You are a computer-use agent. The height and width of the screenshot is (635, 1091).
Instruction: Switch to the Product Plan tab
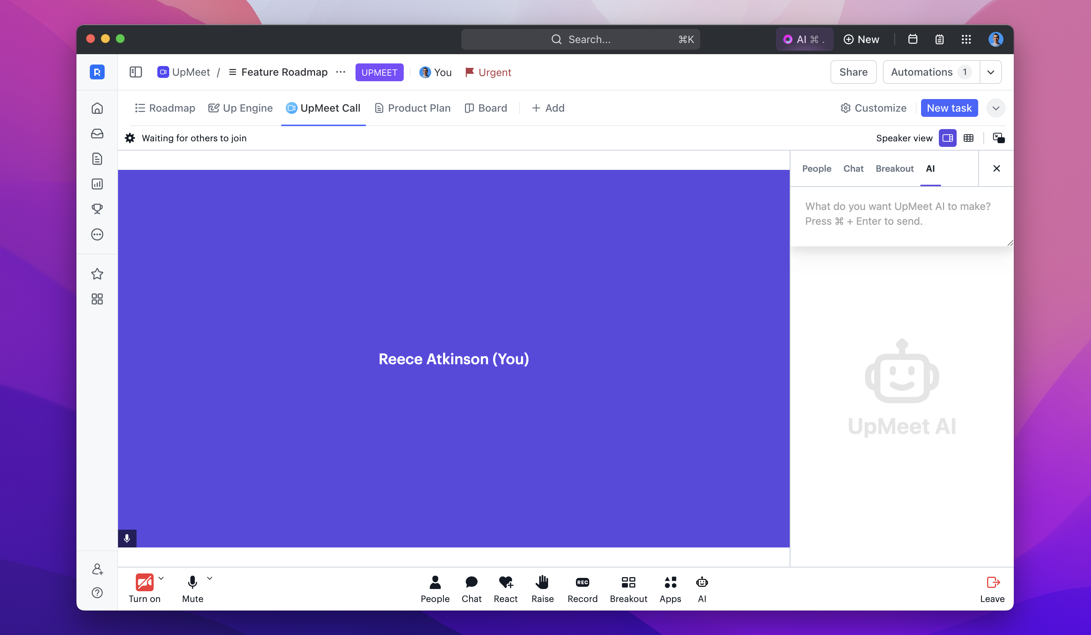(x=413, y=108)
